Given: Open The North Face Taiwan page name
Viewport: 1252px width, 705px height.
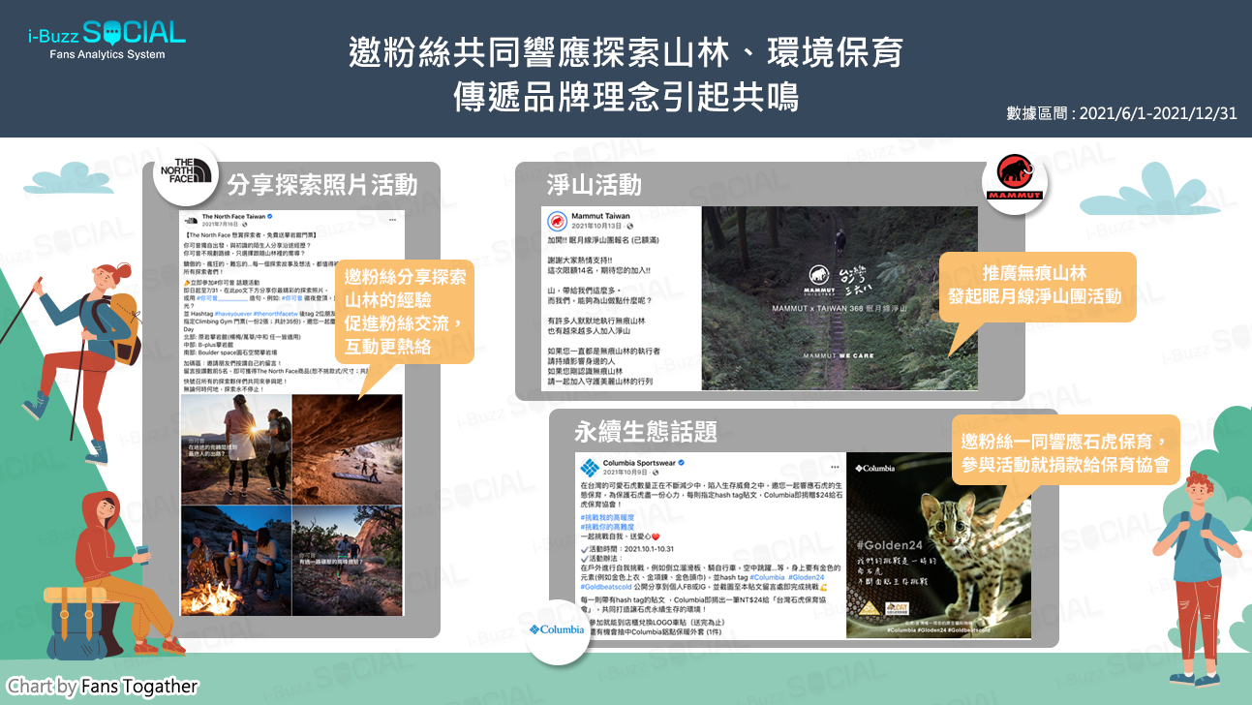Looking at the screenshot, I should pos(232,215).
